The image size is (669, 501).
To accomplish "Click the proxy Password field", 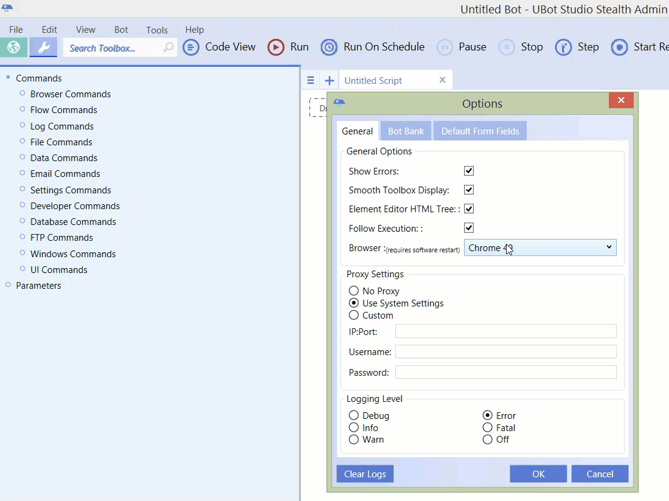I will pyautogui.click(x=505, y=372).
